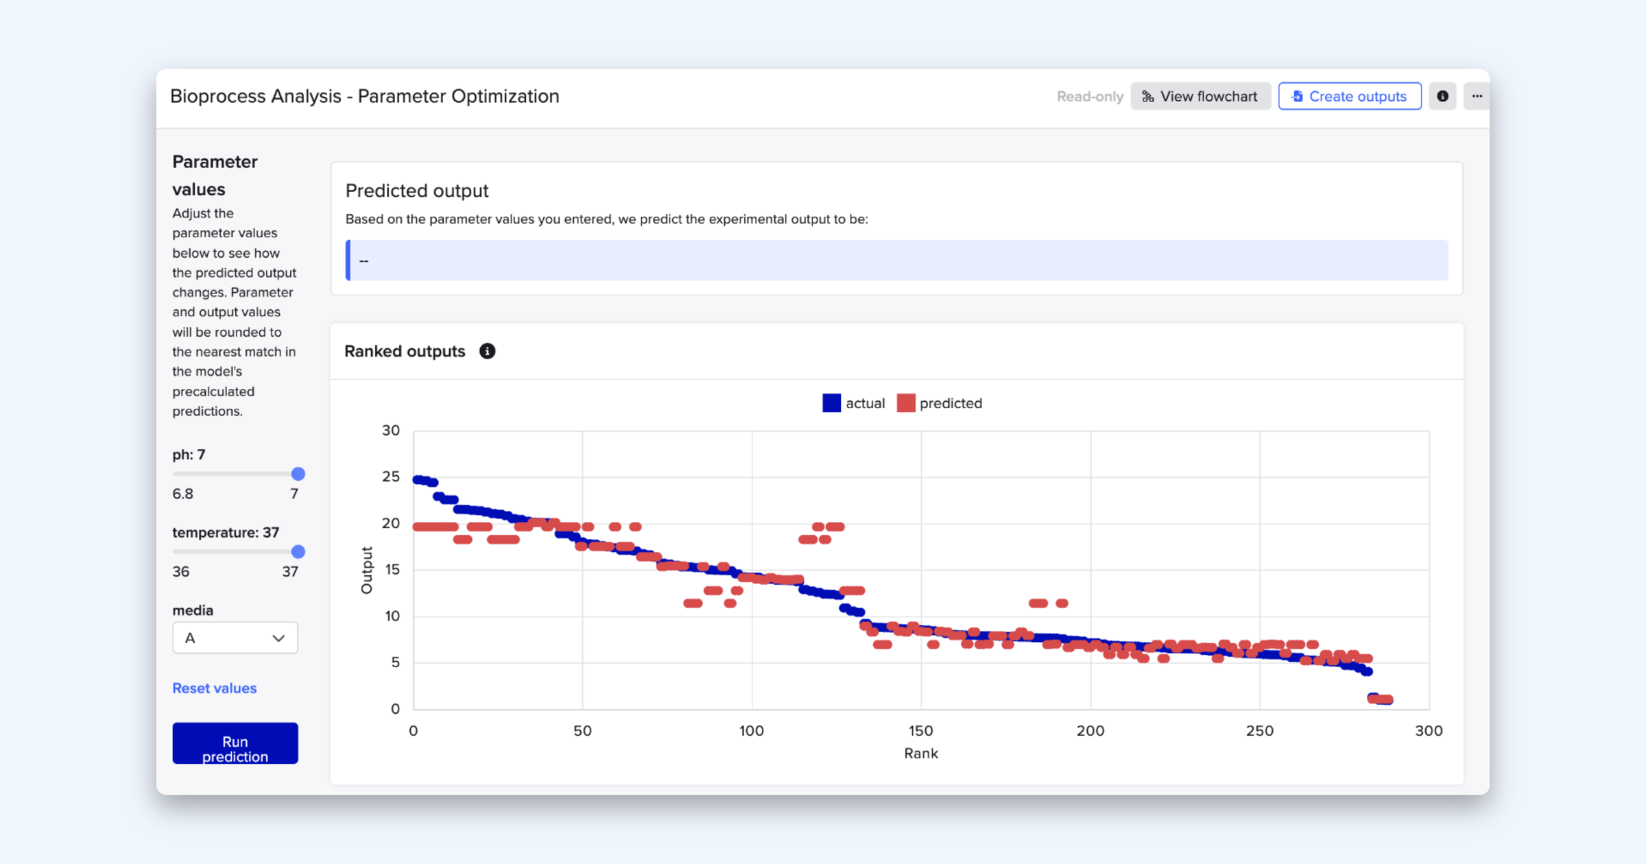Click the Reset values link
The image size is (1646, 864).
click(215, 688)
